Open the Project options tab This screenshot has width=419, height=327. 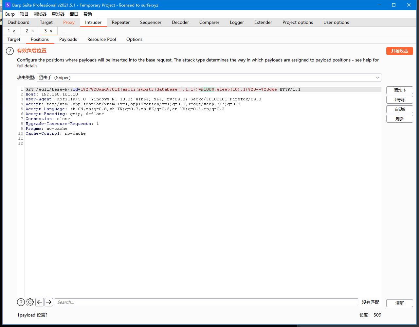(298, 22)
